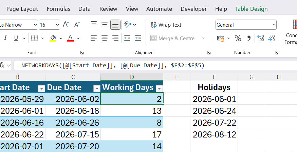Open Due Date filter dropdown
This screenshot has width=297, height=152.
pyautogui.click(x=97, y=88)
